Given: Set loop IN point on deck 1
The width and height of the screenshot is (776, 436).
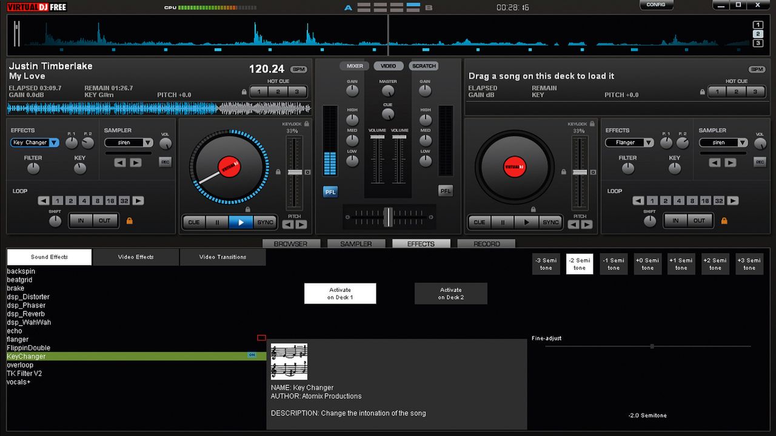Looking at the screenshot, I should point(81,220).
